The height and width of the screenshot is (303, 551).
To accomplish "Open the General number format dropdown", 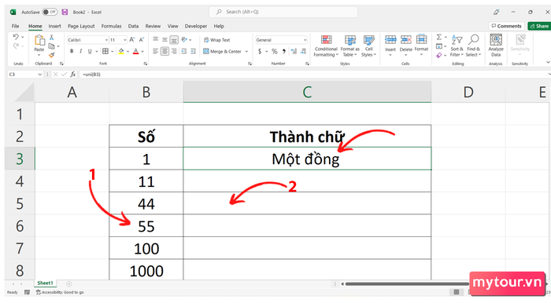I will (x=305, y=40).
